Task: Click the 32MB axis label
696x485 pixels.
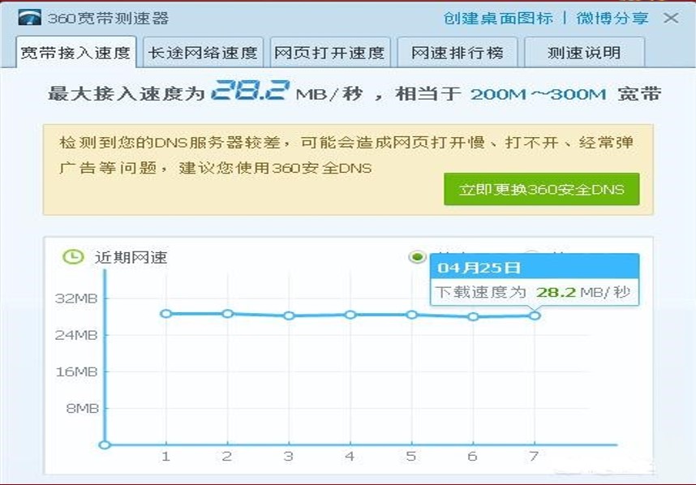Action: coord(78,298)
